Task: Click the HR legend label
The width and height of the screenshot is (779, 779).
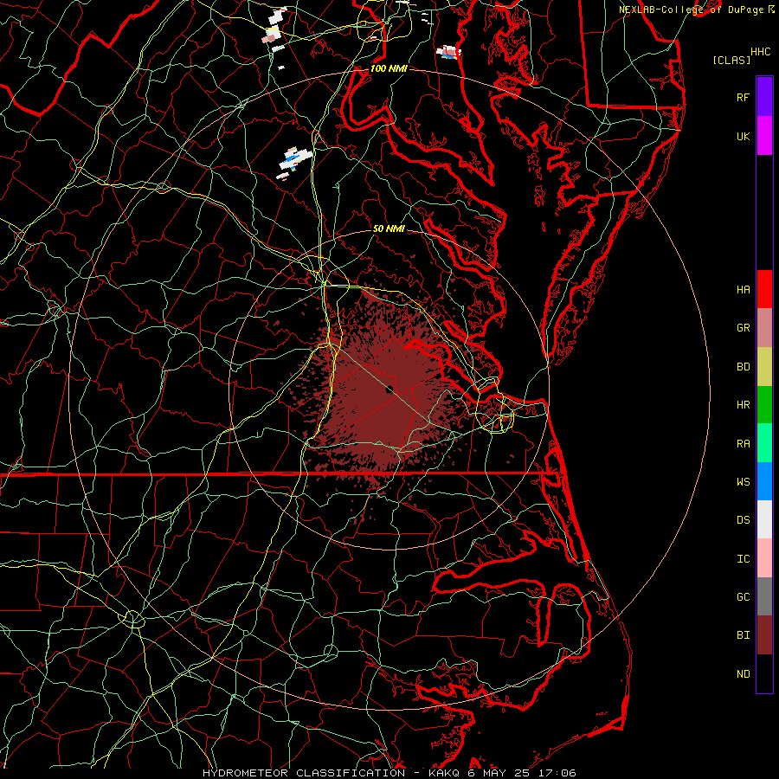Action: pos(743,405)
